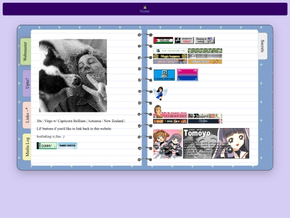Click the orange 'lover' blinkie

pos(205,61)
